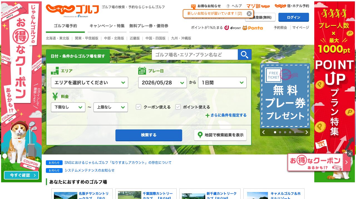Click the 地図で検索結果を表示 button
This screenshot has width=356, height=199.
pyautogui.click(x=220, y=135)
